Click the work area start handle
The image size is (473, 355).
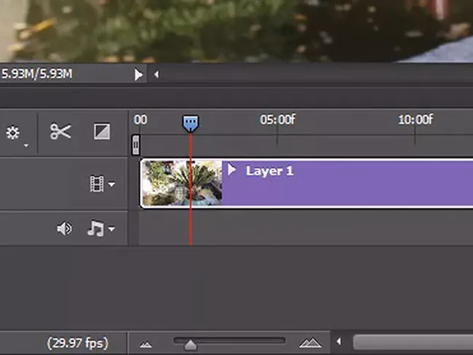(135, 144)
